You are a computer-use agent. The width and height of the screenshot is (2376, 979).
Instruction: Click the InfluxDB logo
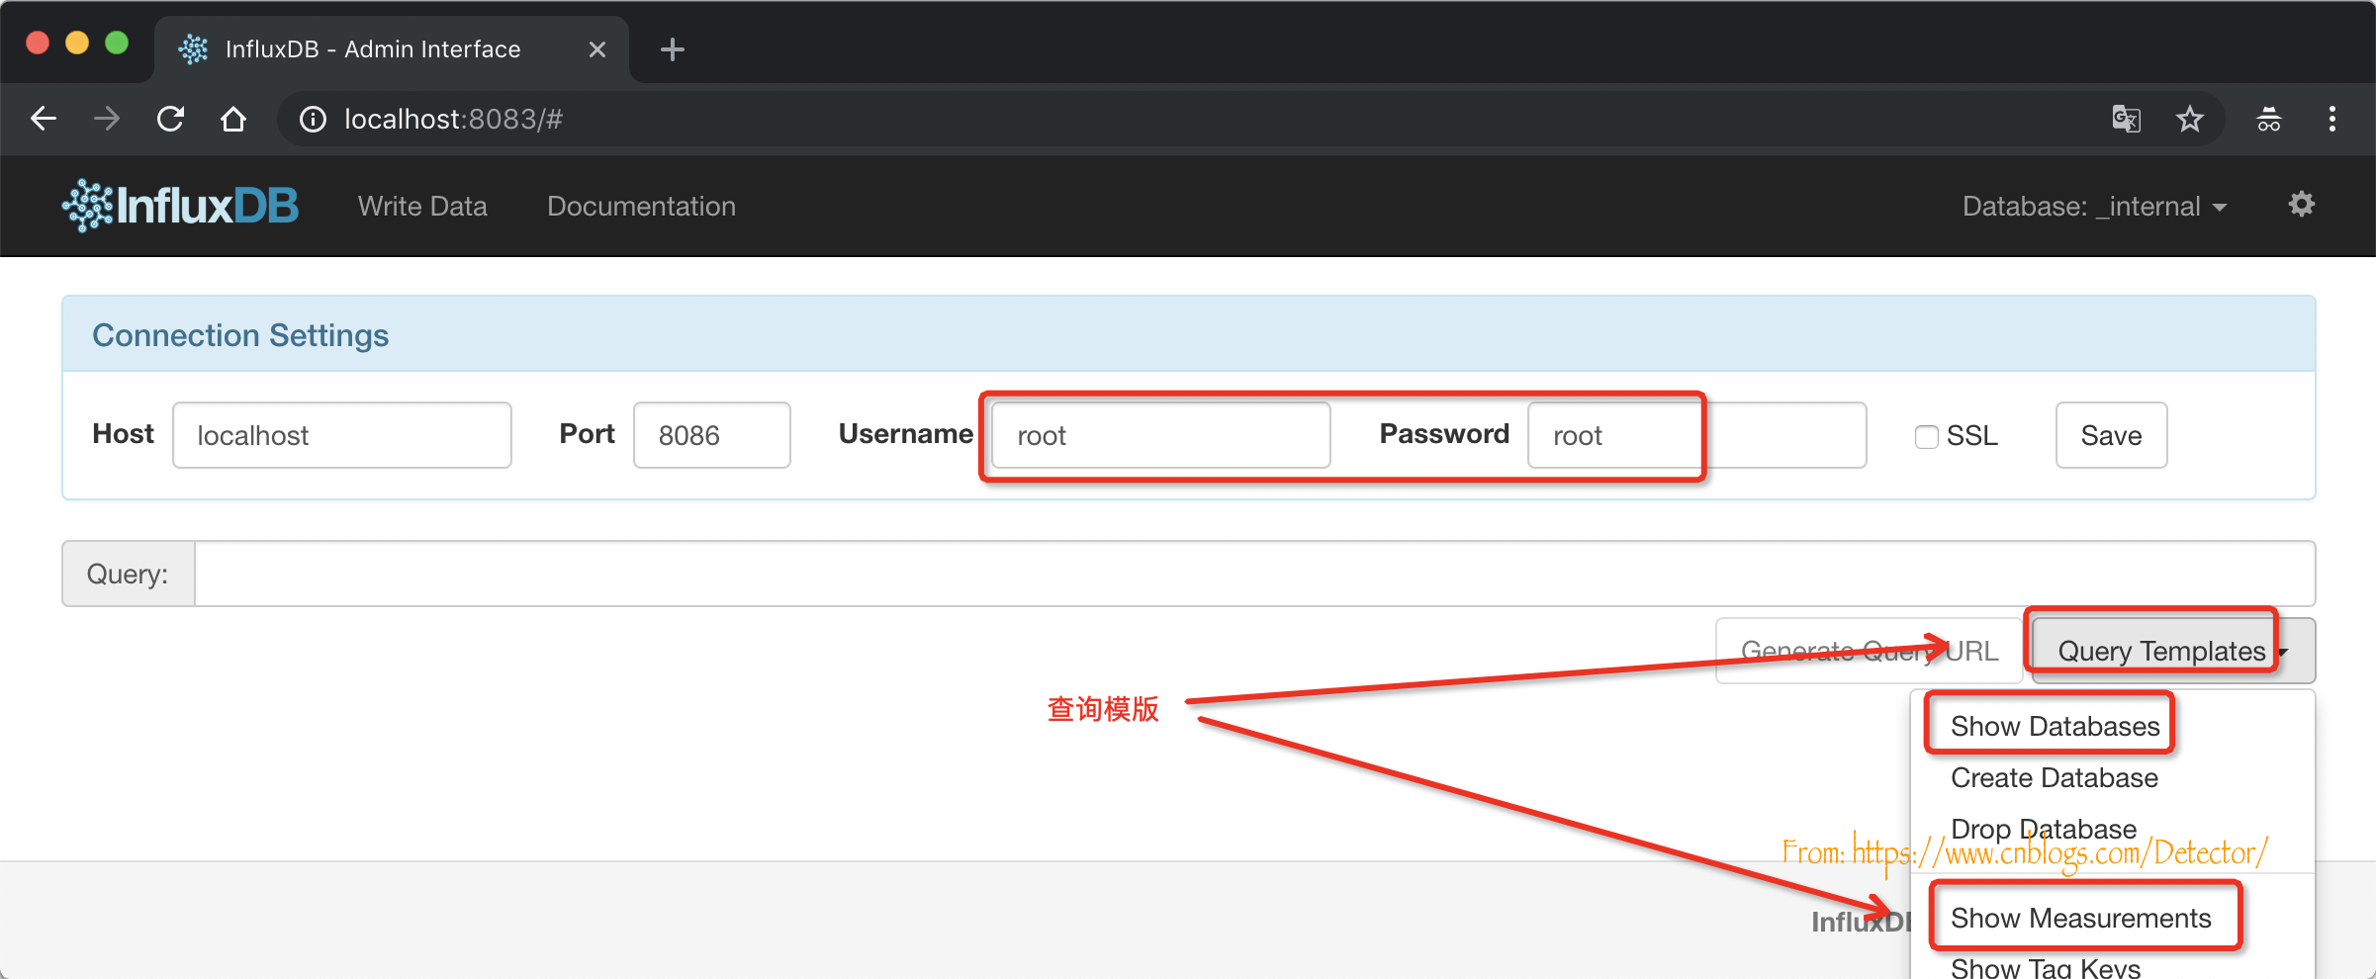[180, 206]
